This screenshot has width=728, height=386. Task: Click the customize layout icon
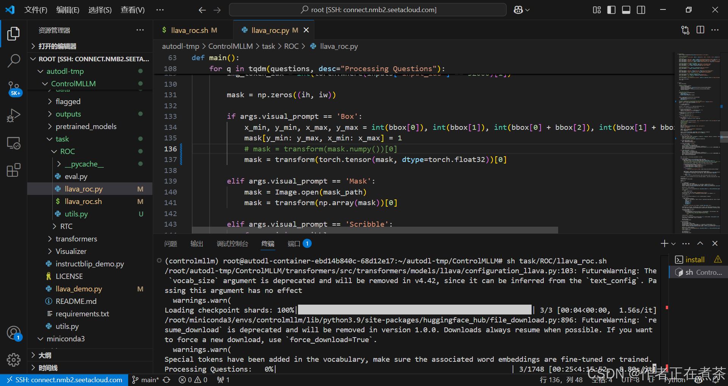[597, 10]
